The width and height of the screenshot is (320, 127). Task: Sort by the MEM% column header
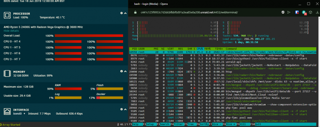[208, 49]
